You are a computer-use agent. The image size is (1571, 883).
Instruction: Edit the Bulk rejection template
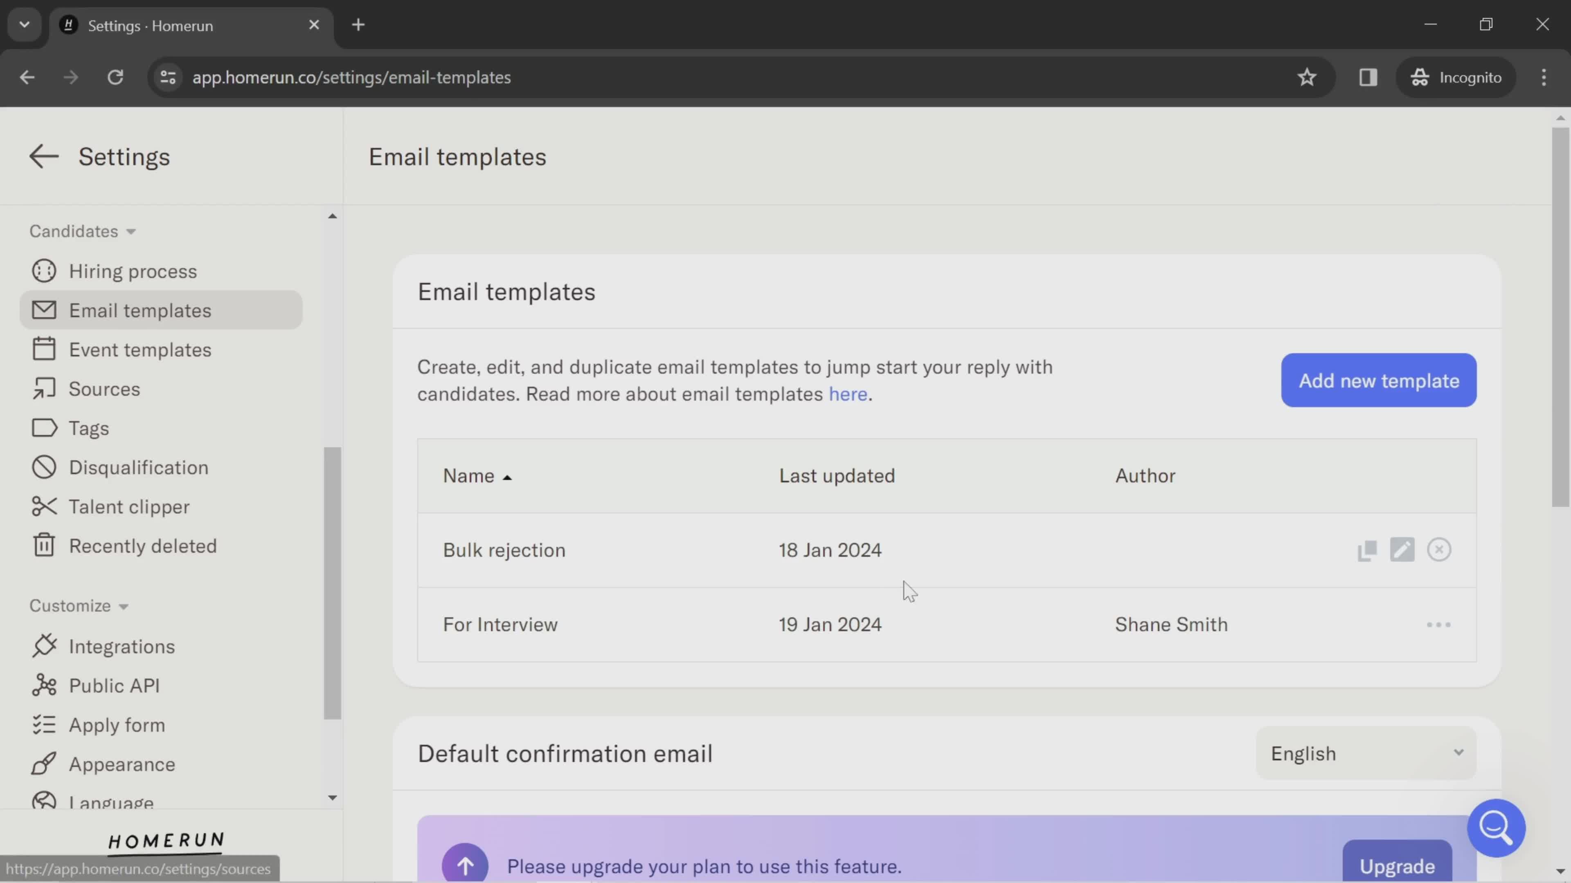click(1402, 550)
